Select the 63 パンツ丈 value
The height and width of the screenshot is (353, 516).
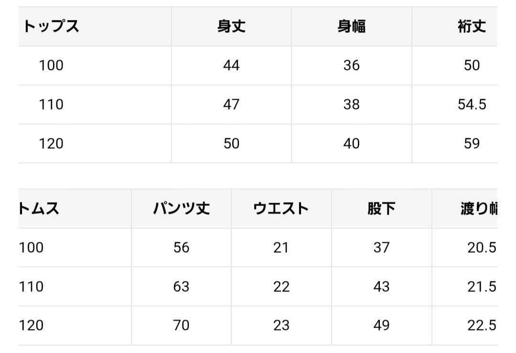pyautogui.click(x=182, y=287)
